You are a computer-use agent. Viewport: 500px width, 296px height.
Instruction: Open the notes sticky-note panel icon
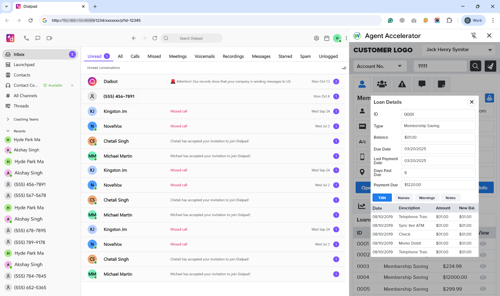[442, 84]
